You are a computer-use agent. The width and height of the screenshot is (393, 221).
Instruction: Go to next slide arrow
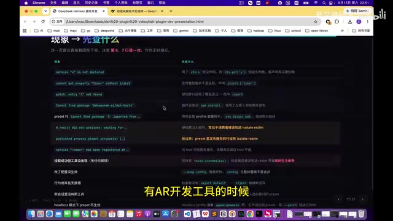coord(363,200)
